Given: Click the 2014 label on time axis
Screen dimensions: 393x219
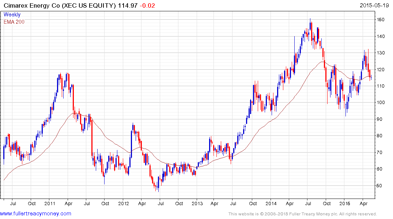Looking at the screenshot, I should [271, 203].
